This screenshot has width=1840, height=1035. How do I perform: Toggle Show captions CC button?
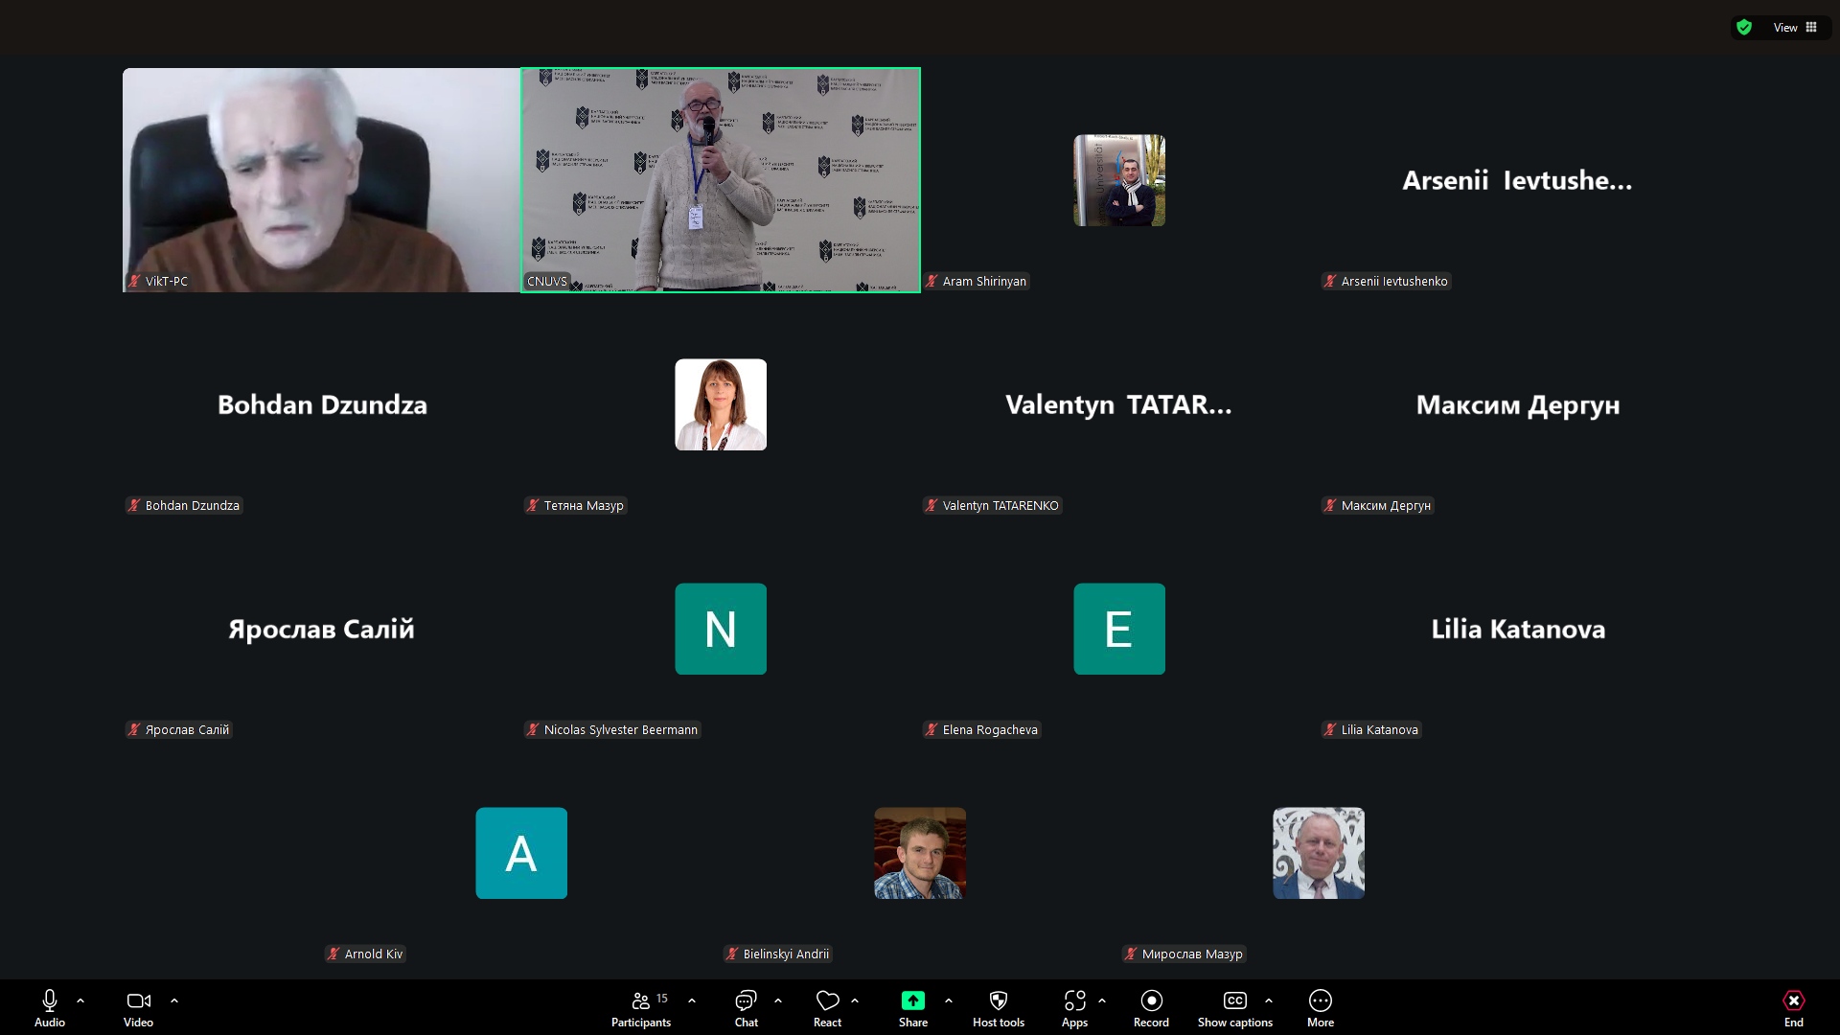[1234, 1001]
